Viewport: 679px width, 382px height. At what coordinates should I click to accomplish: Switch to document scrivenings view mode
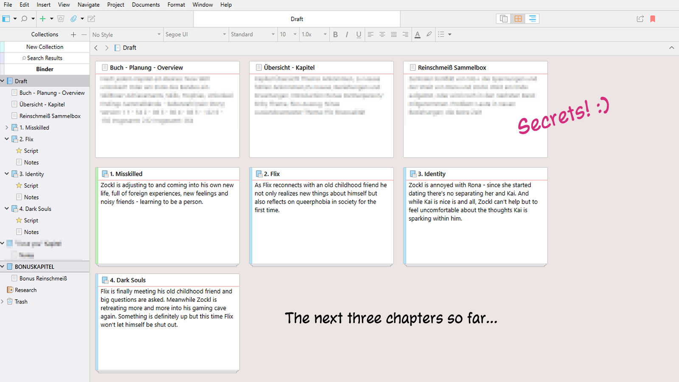[x=504, y=19]
